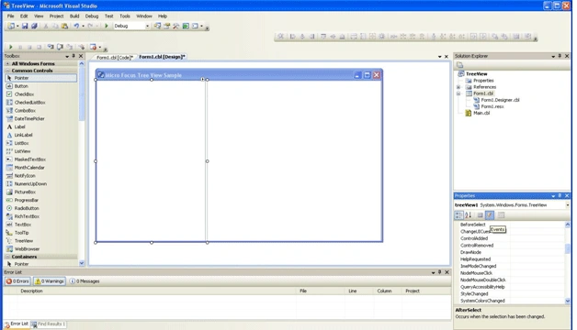Expand the References node in Solution Explorer

click(458, 87)
